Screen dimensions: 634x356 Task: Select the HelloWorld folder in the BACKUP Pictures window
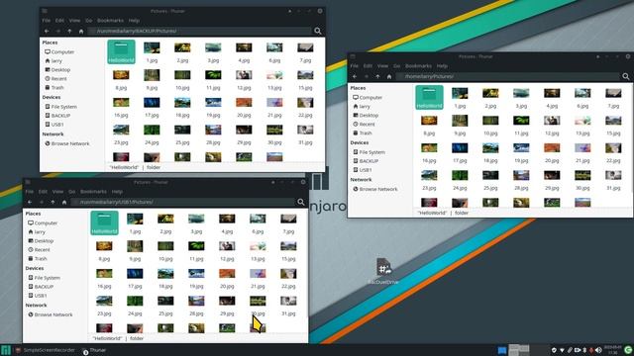[121, 51]
